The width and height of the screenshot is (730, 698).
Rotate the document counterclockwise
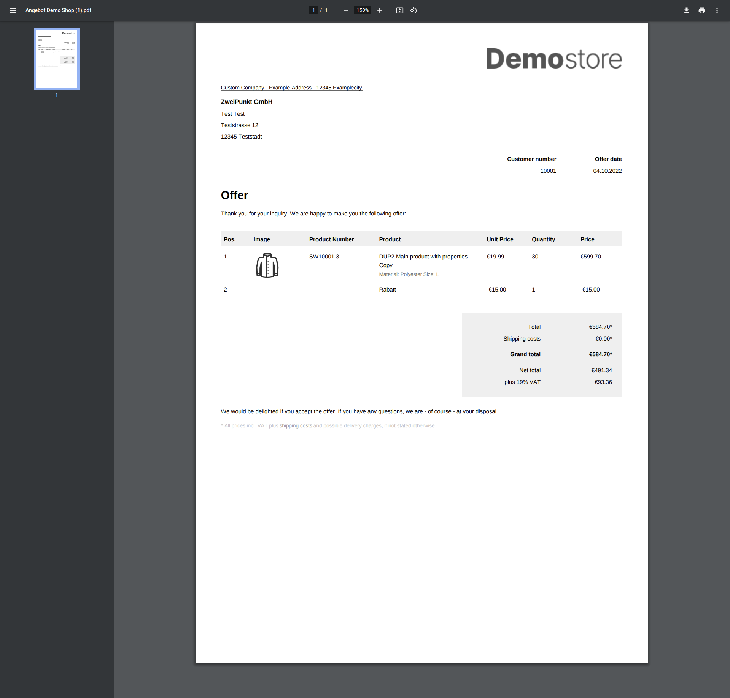click(x=414, y=10)
